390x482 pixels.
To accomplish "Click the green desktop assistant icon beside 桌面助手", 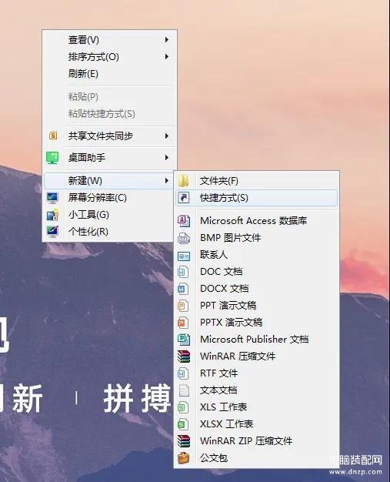I will [x=52, y=157].
